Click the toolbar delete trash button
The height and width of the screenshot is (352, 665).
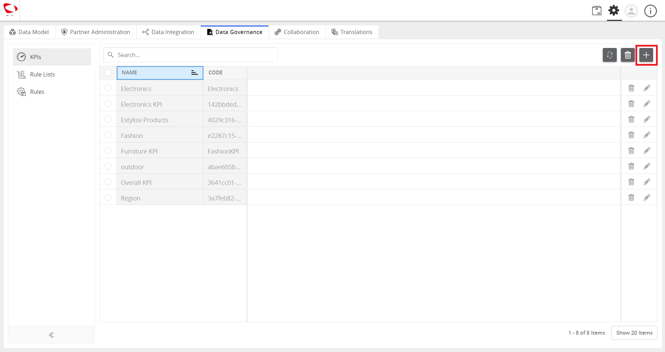628,55
